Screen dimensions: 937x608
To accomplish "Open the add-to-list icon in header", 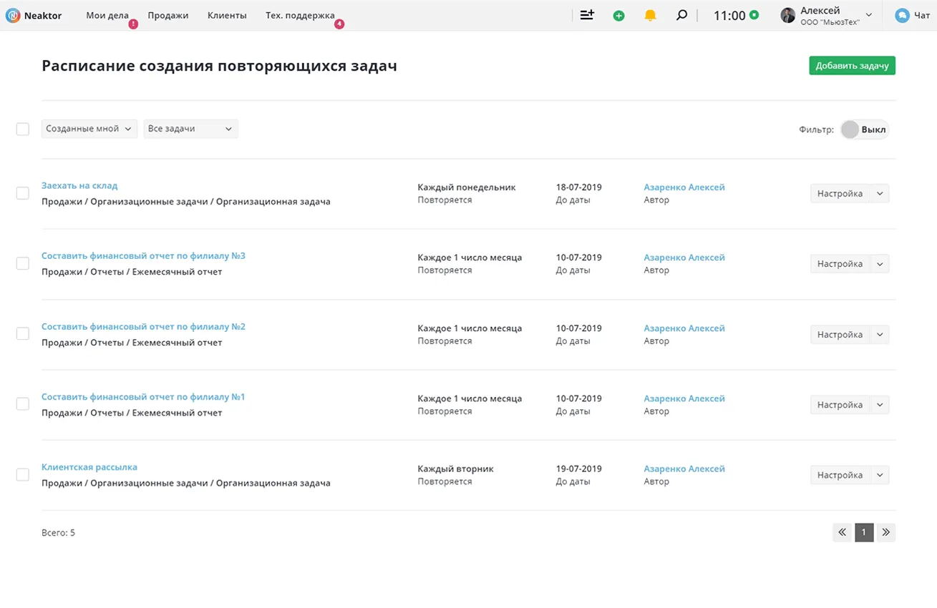I will [587, 15].
